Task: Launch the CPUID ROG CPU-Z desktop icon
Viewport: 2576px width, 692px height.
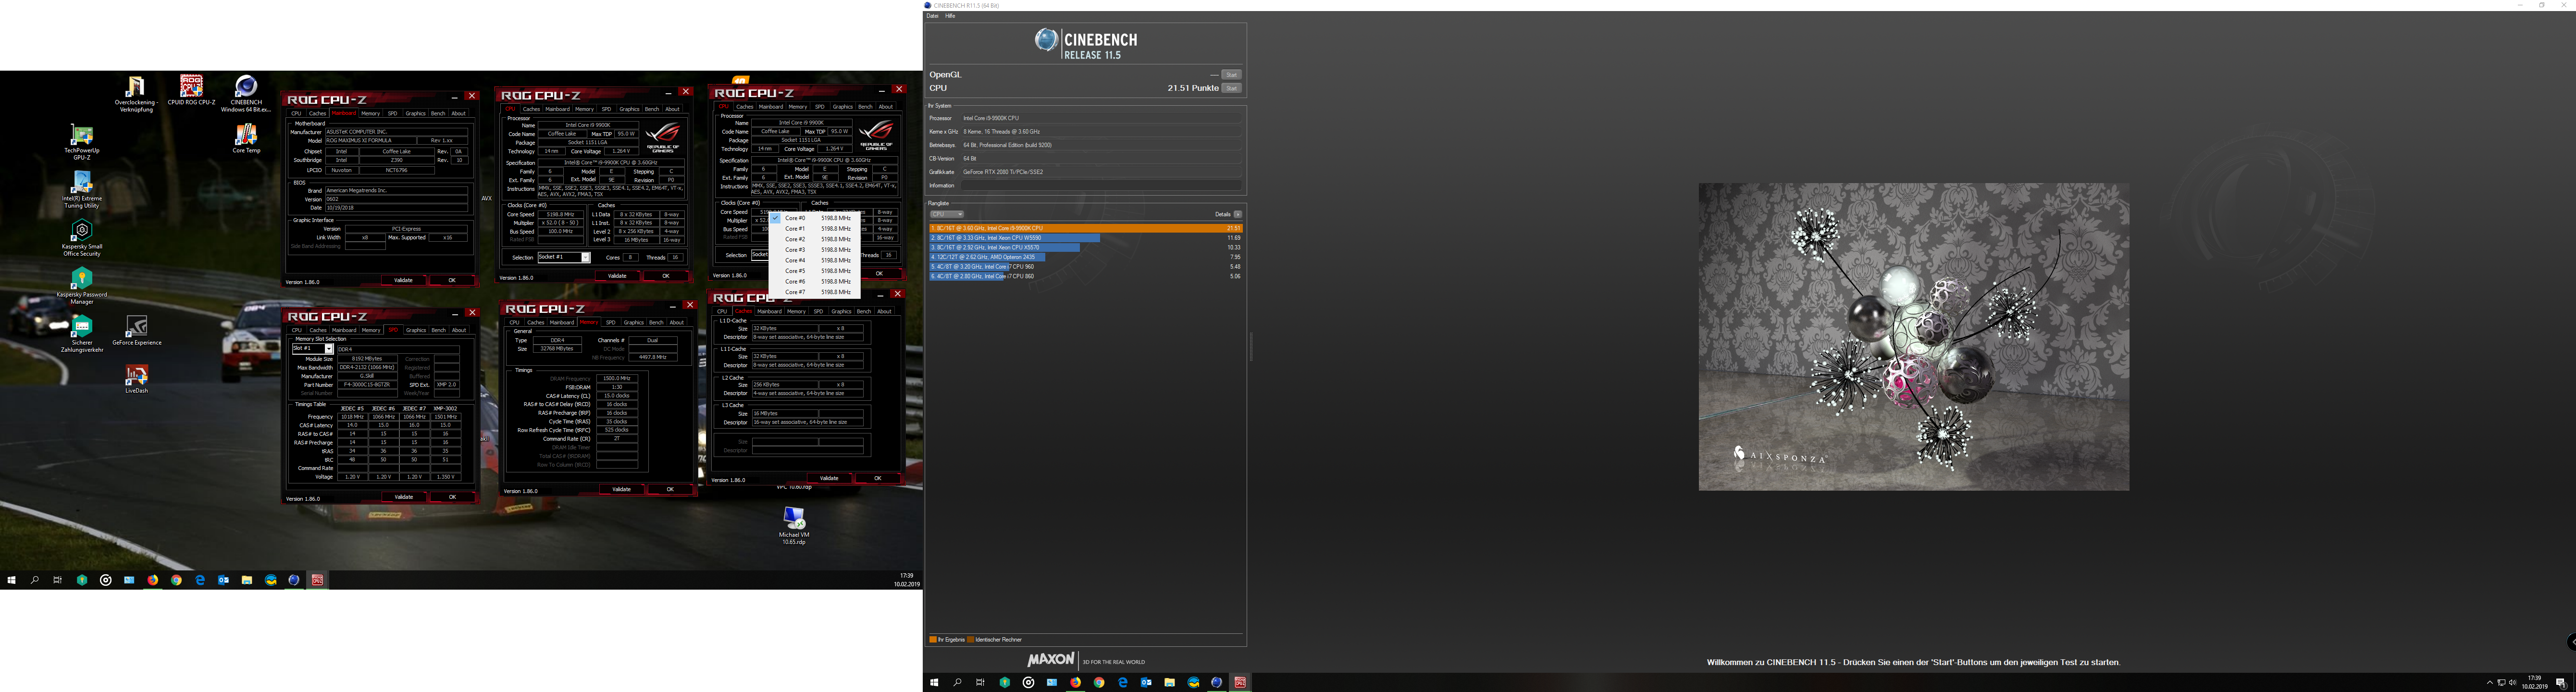Action: point(191,90)
